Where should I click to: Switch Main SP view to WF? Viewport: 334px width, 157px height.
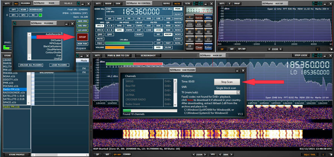point(108,154)
